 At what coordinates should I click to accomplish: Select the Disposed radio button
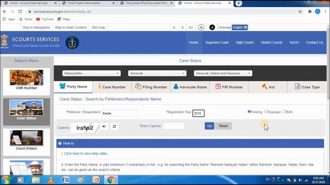266,112
